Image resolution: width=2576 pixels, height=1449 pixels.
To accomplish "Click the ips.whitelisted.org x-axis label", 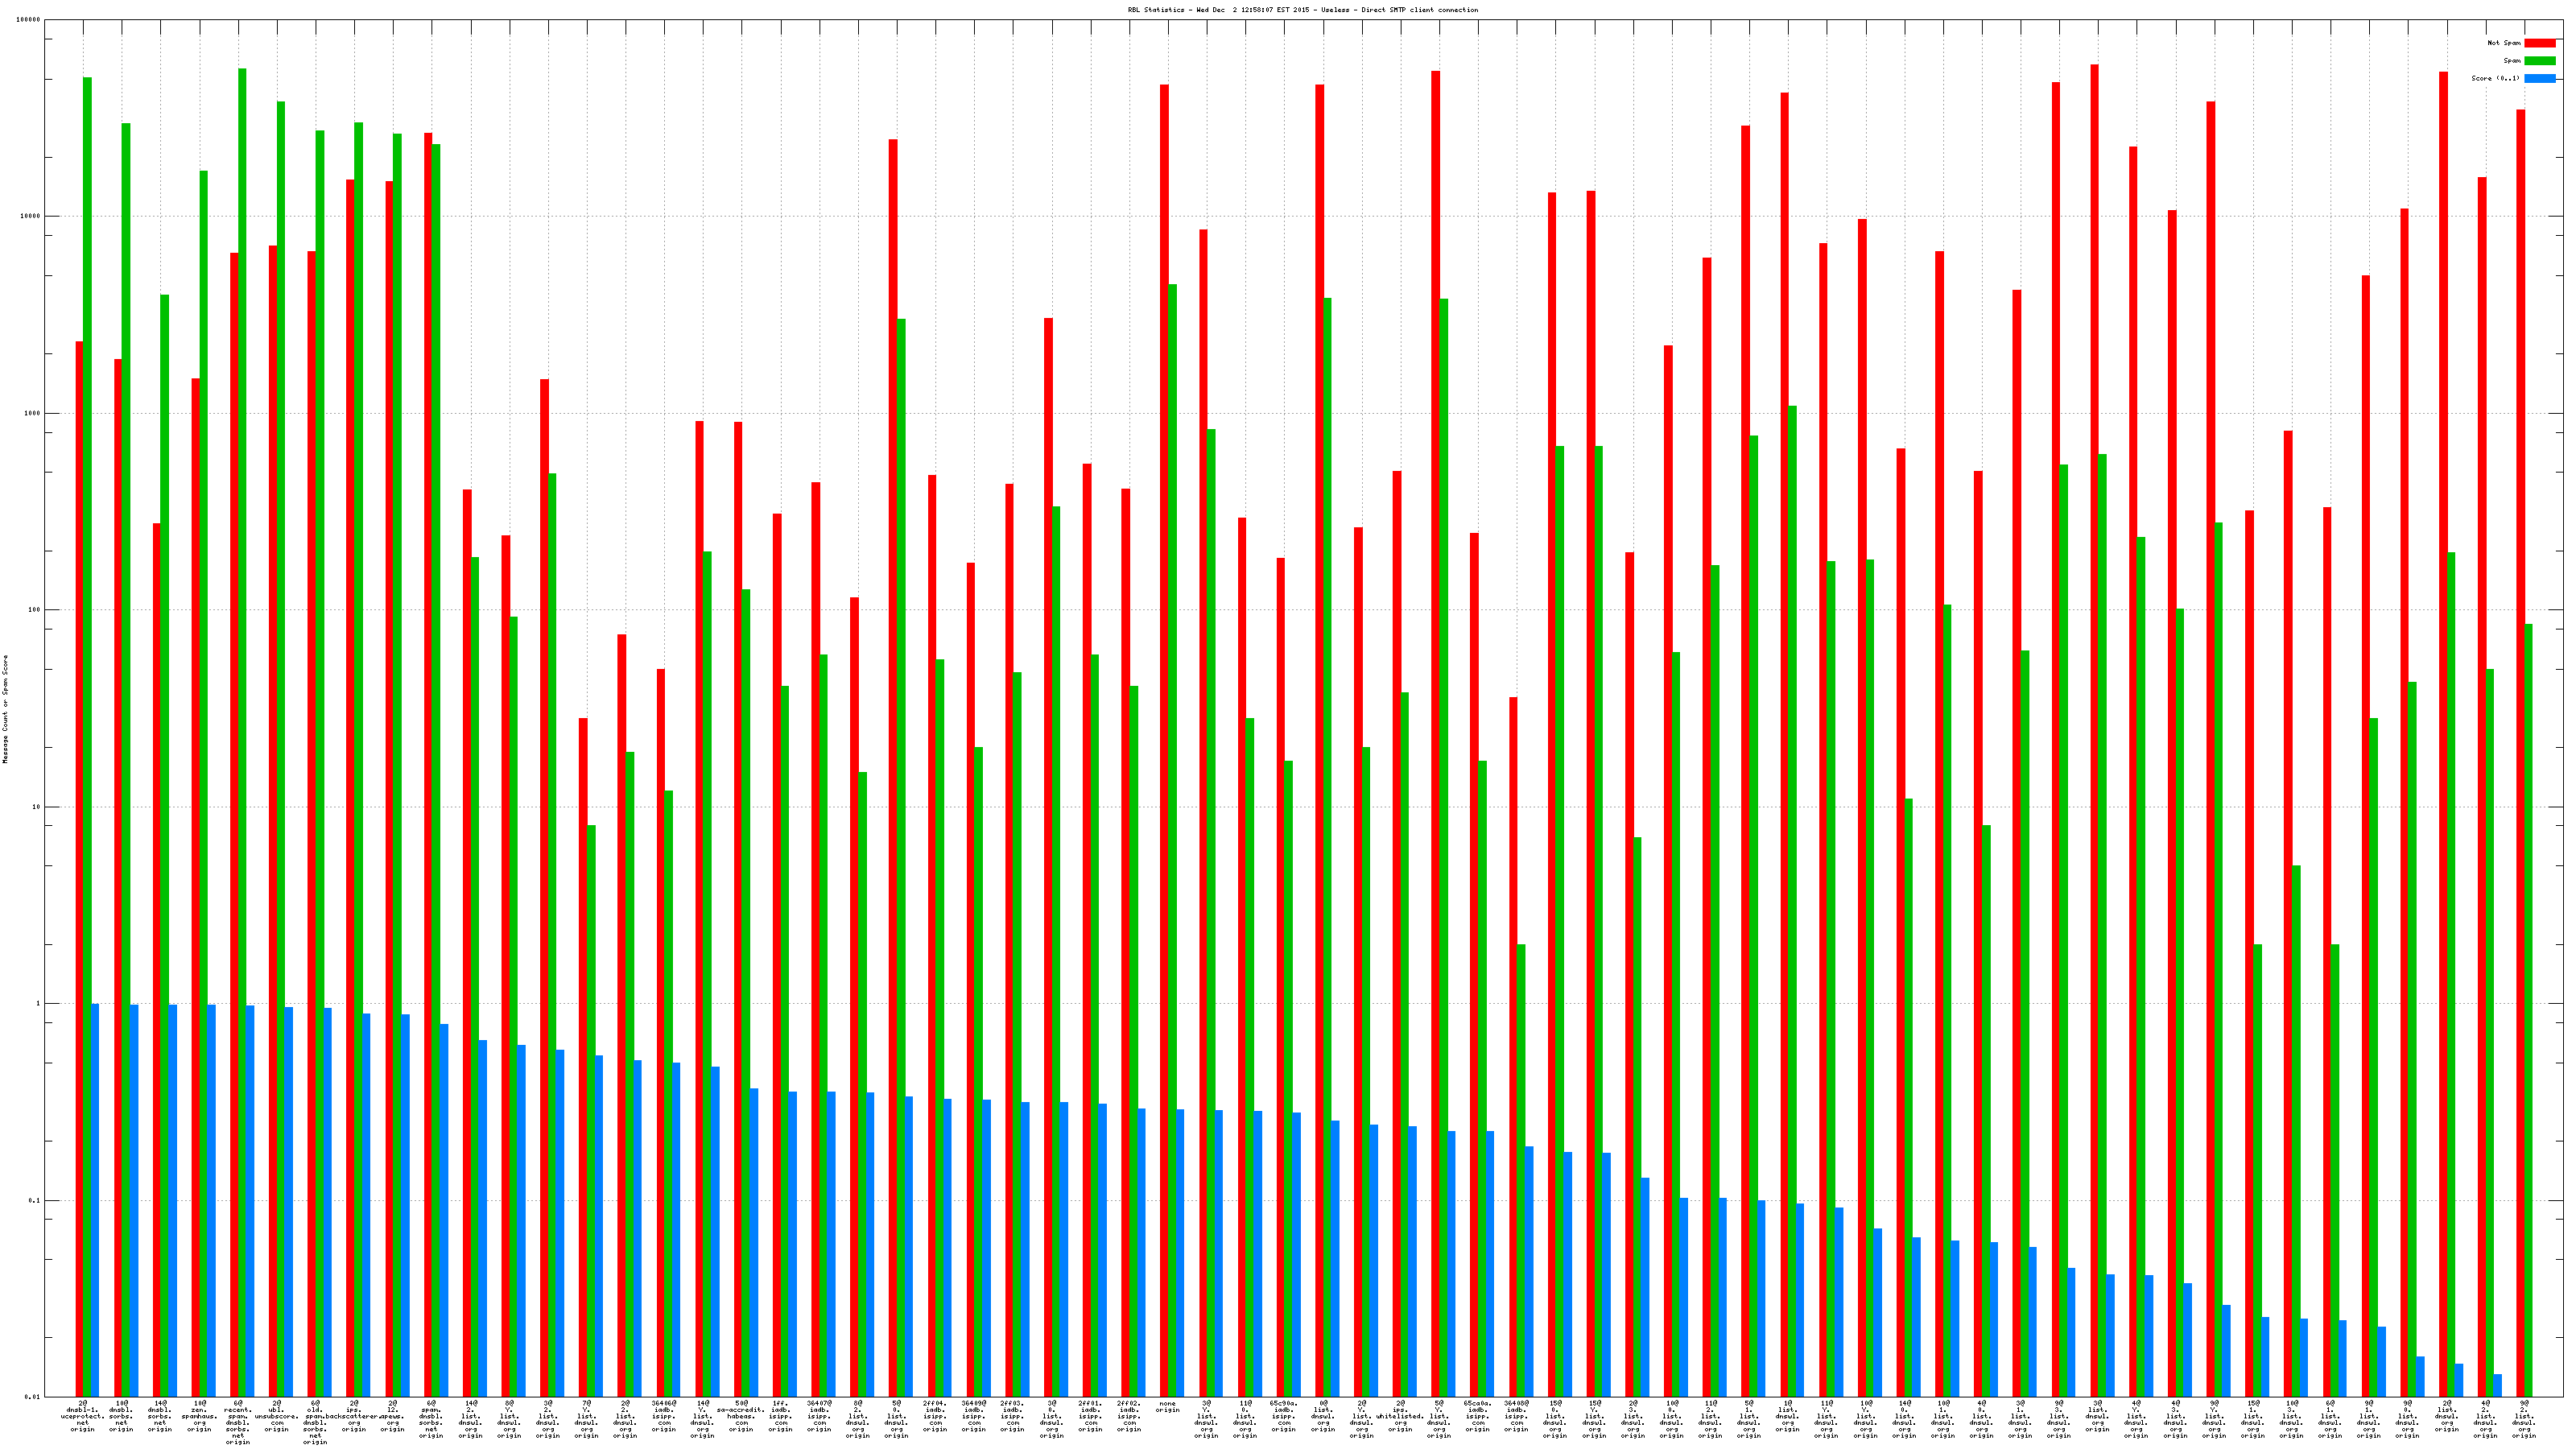I will click(1400, 1416).
